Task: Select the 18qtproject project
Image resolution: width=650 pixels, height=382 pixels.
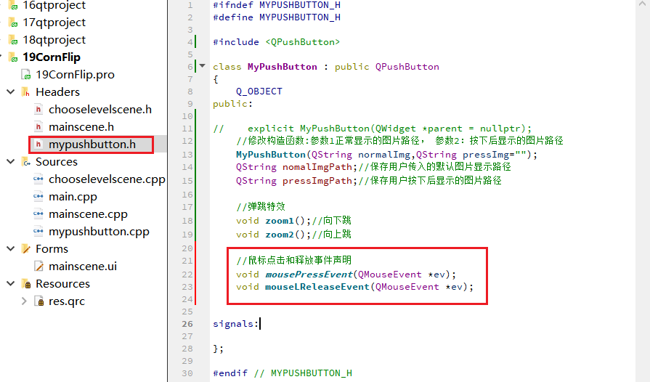Action: click(54, 40)
